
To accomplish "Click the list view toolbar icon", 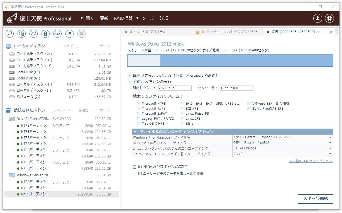I will (70, 34).
